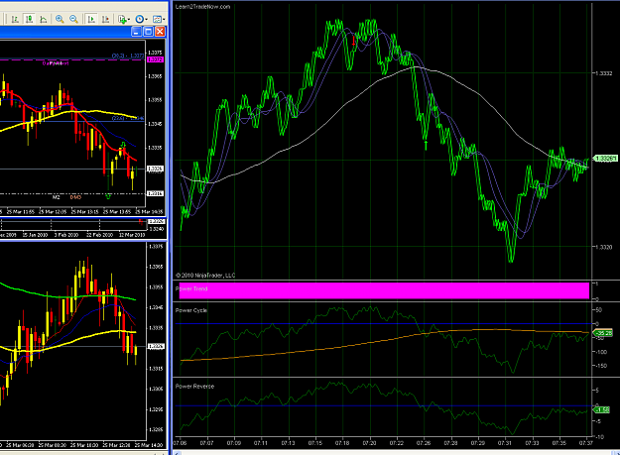Switch to line chart display

(x=44, y=19)
